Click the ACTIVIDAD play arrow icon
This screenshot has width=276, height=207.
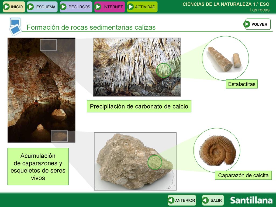click(x=131, y=7)
